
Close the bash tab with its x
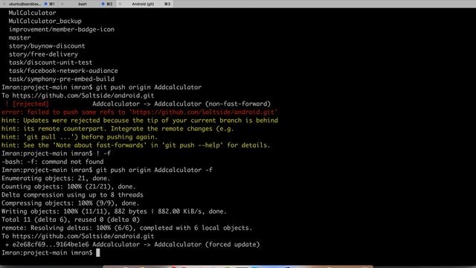[x=62, y=4]
